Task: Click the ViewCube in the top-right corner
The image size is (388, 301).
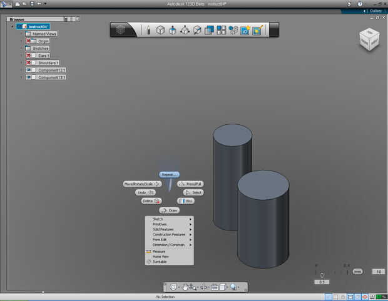Action: (368, 41)
